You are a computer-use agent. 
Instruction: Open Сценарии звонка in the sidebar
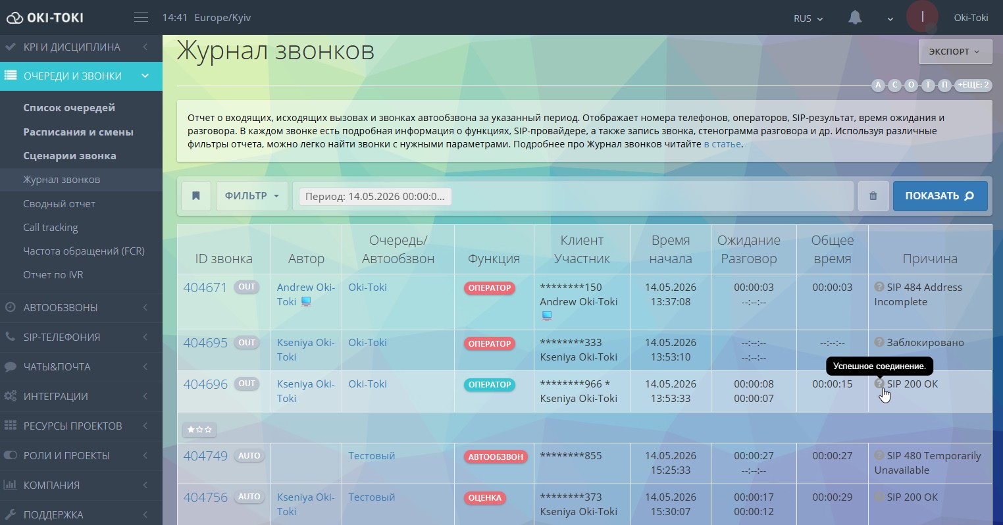(x=70, y=156)
